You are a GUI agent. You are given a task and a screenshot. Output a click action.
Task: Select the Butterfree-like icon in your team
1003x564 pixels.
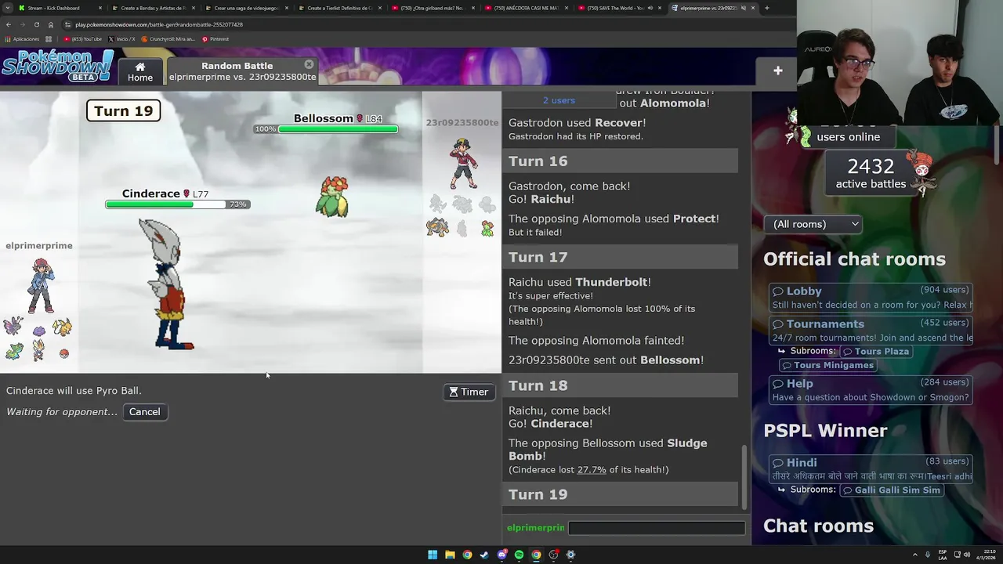pyautogui.click(x=13, y=327)
